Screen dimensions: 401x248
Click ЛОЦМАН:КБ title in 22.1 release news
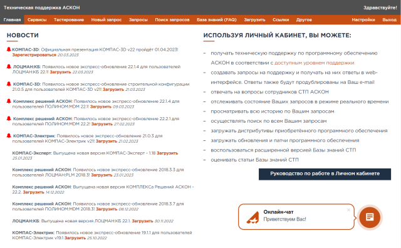tap(26, 221)
